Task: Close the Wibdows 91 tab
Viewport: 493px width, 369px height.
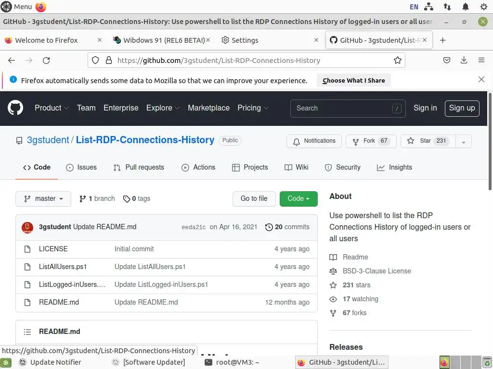Action: click(208, 40)
